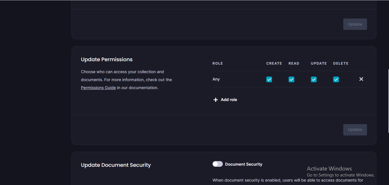
Task: Click the CREATE column header
Action: 274,63
